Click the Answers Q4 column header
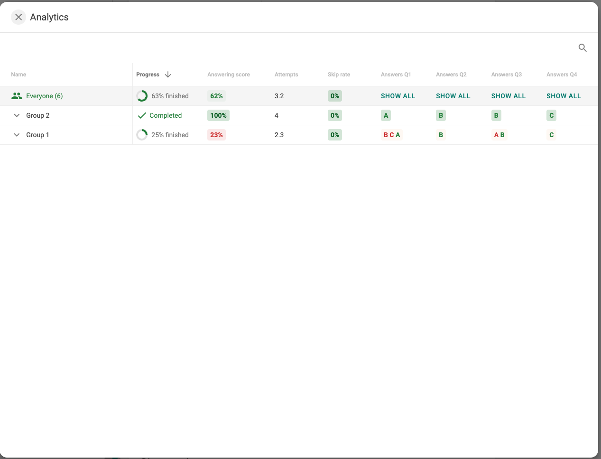This screenshot has height=459, width=601. 562,75
